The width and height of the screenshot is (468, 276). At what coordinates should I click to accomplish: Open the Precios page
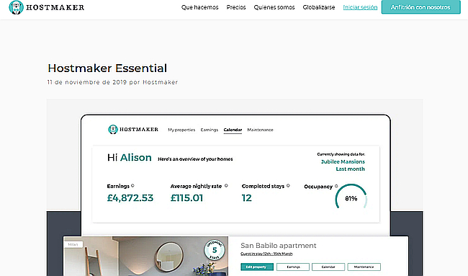pyautogui.click(x=235, y=7)
